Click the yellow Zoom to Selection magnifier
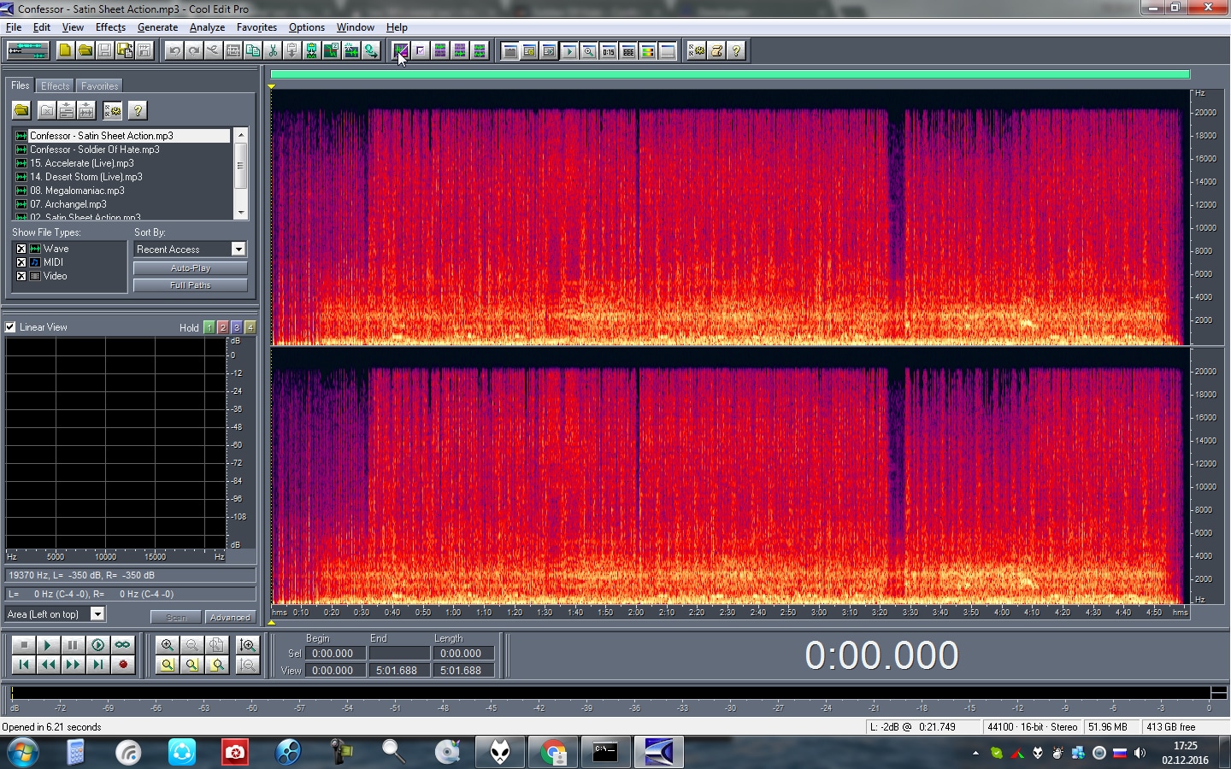1231x769 pixels. click(x=168, y=664)
